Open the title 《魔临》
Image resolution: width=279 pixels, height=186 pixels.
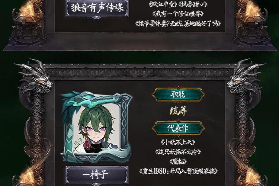(x=178, y=161)
